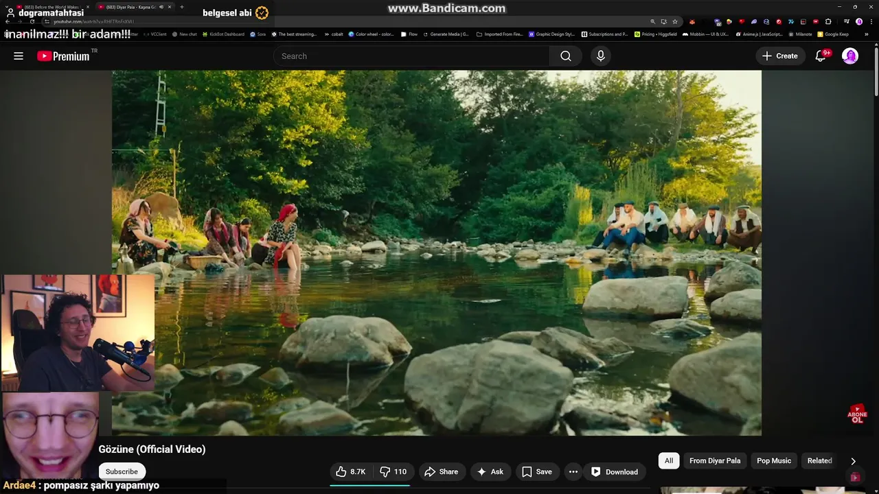Open the YouTube account avatar menu

point(850,56)
